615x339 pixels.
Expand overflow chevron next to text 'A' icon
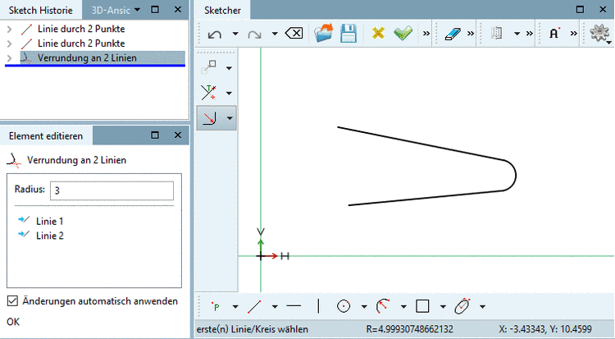pos(574,34)
